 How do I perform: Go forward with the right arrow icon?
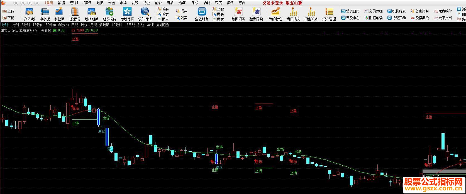click(x=30, y=3)
